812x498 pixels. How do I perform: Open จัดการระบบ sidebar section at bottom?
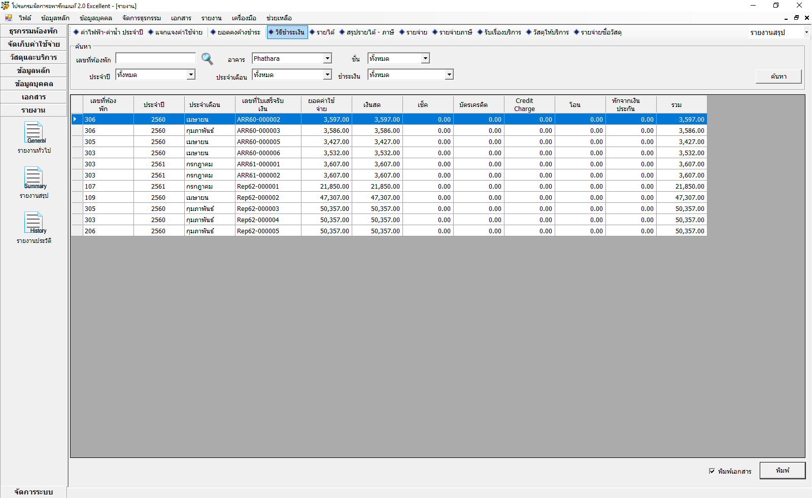point(33,492)
